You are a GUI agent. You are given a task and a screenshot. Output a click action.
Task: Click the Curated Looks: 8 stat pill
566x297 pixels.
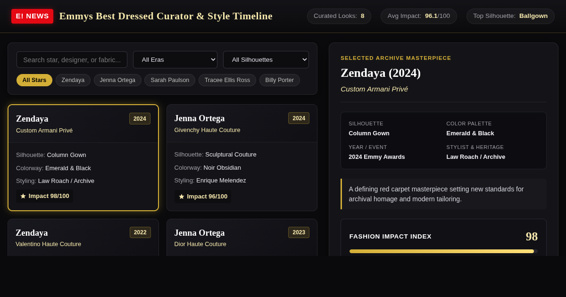tap(339, 16)
